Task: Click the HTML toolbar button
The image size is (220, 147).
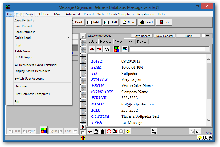Action: pos(111,22)
